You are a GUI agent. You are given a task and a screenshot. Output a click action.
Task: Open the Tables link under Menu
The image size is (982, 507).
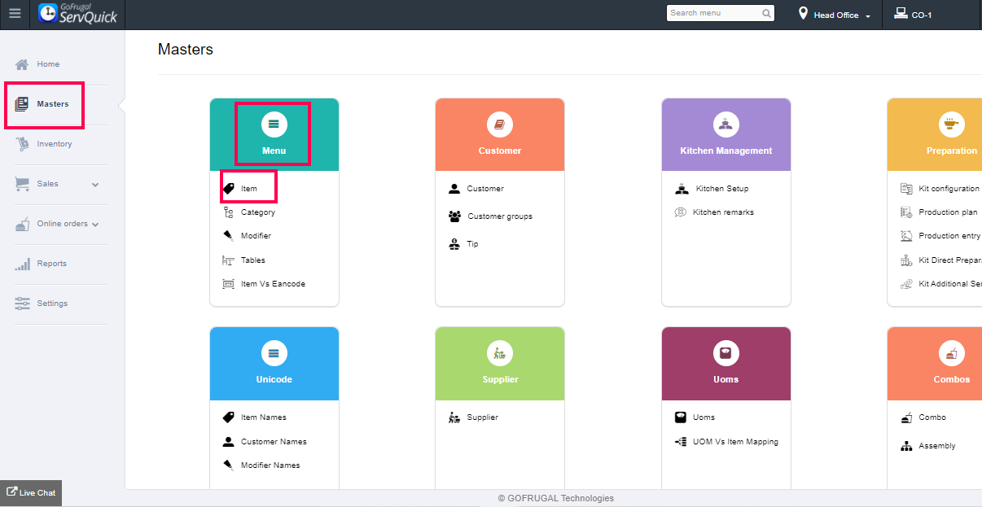pyautogui.click(x=253, y=260)
